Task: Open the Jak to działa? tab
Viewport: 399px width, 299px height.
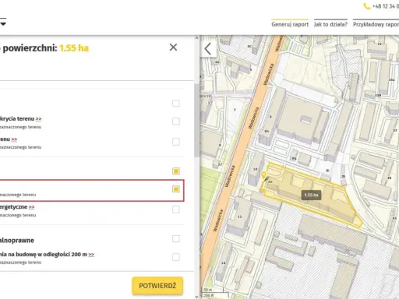Action: (x=330, y=24)
